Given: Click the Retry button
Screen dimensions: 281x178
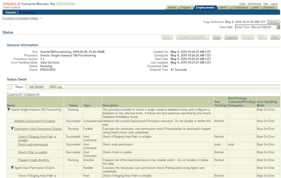Looking at the screenshot, I should tap(262, 37).
